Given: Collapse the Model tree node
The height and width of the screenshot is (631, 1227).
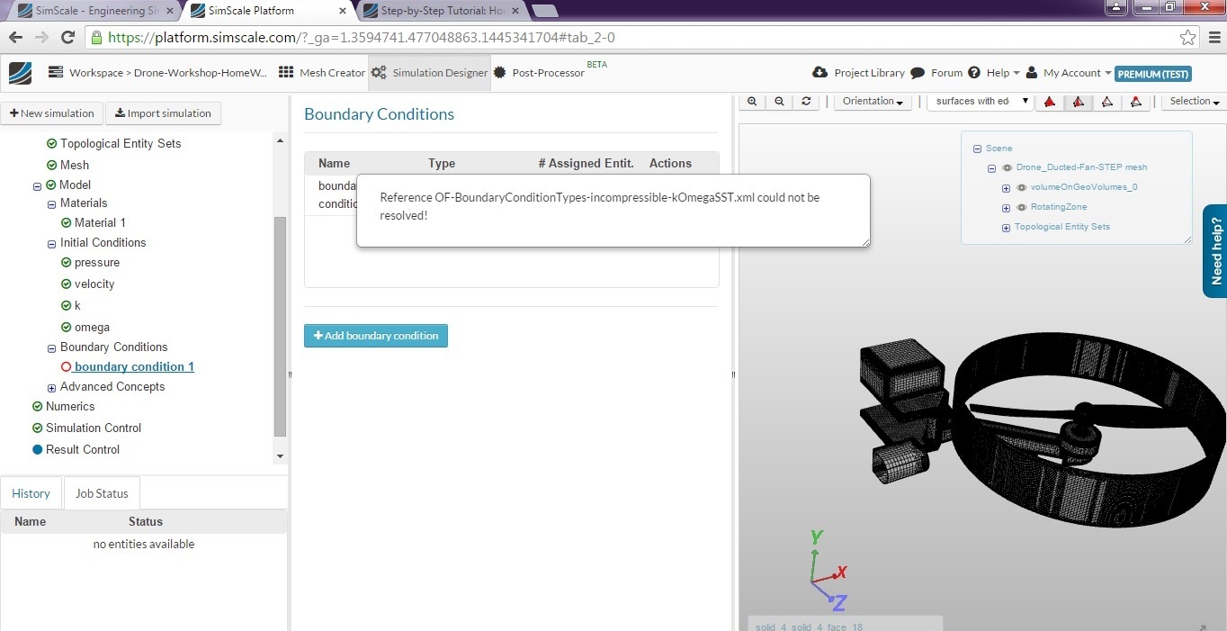Looking at the screenshot, I should [37, 186].
